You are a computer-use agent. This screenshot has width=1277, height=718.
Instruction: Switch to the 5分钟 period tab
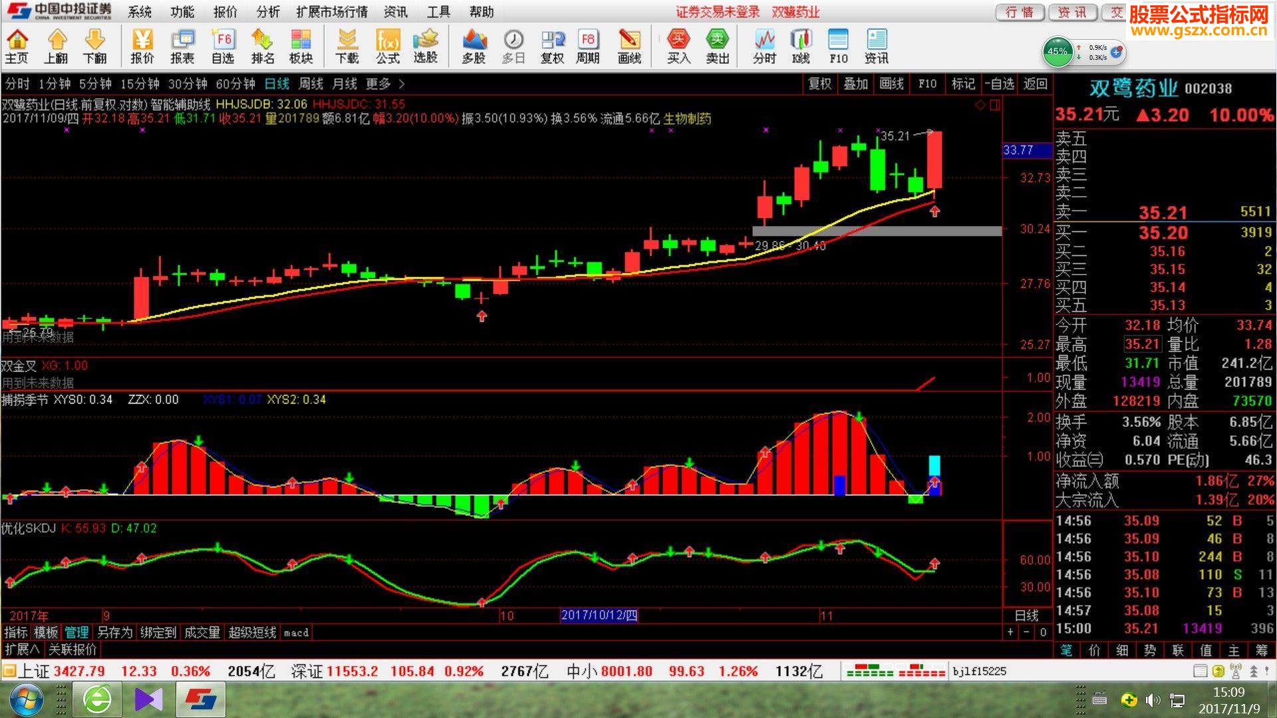[x=95, y=84]
